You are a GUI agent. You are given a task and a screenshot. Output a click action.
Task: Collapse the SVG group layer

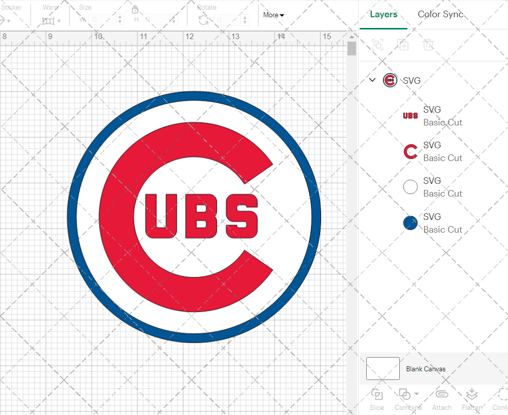372,80
